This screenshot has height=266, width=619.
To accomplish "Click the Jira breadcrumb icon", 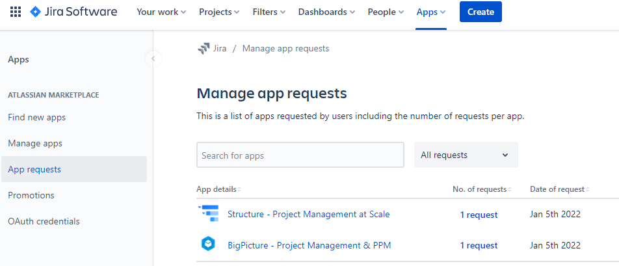I will (x=204, y=49).
